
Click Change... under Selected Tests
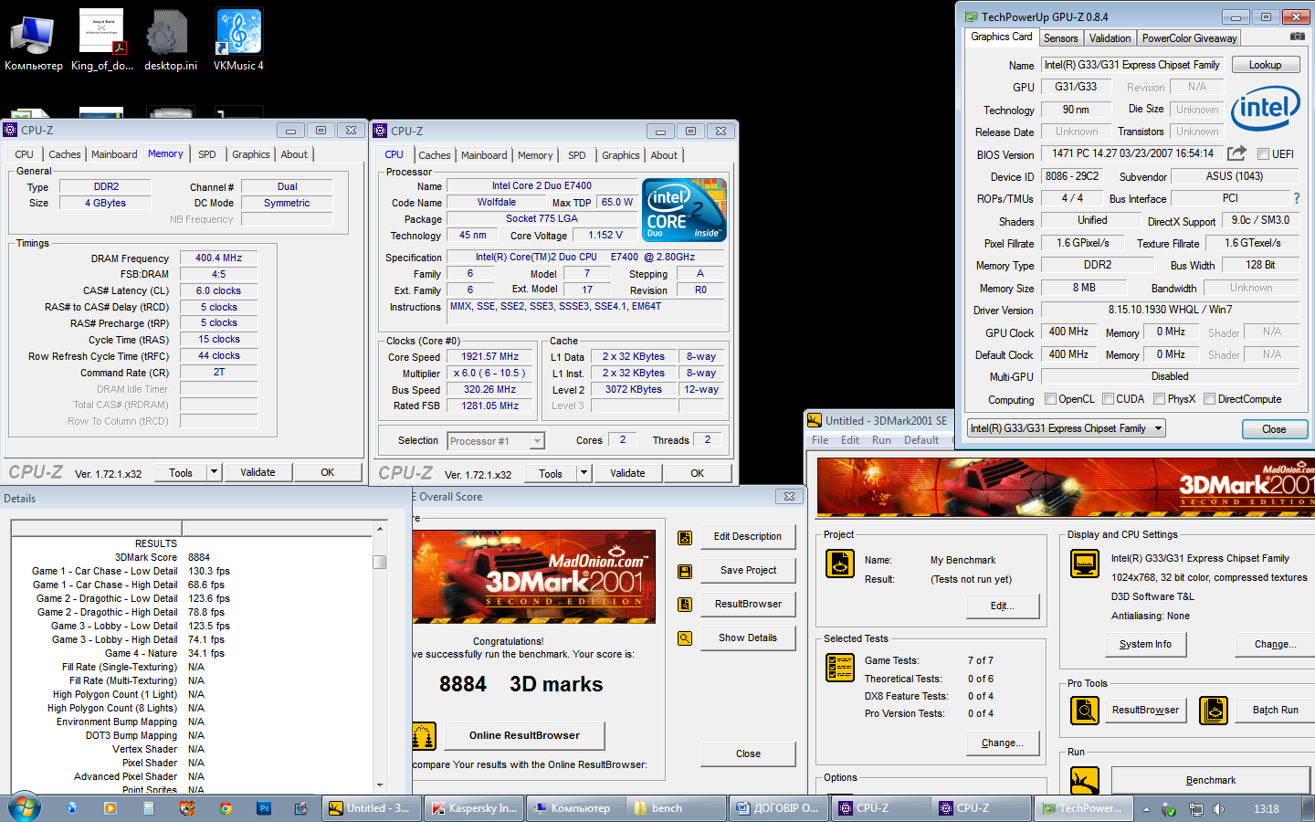[1003, 743]
